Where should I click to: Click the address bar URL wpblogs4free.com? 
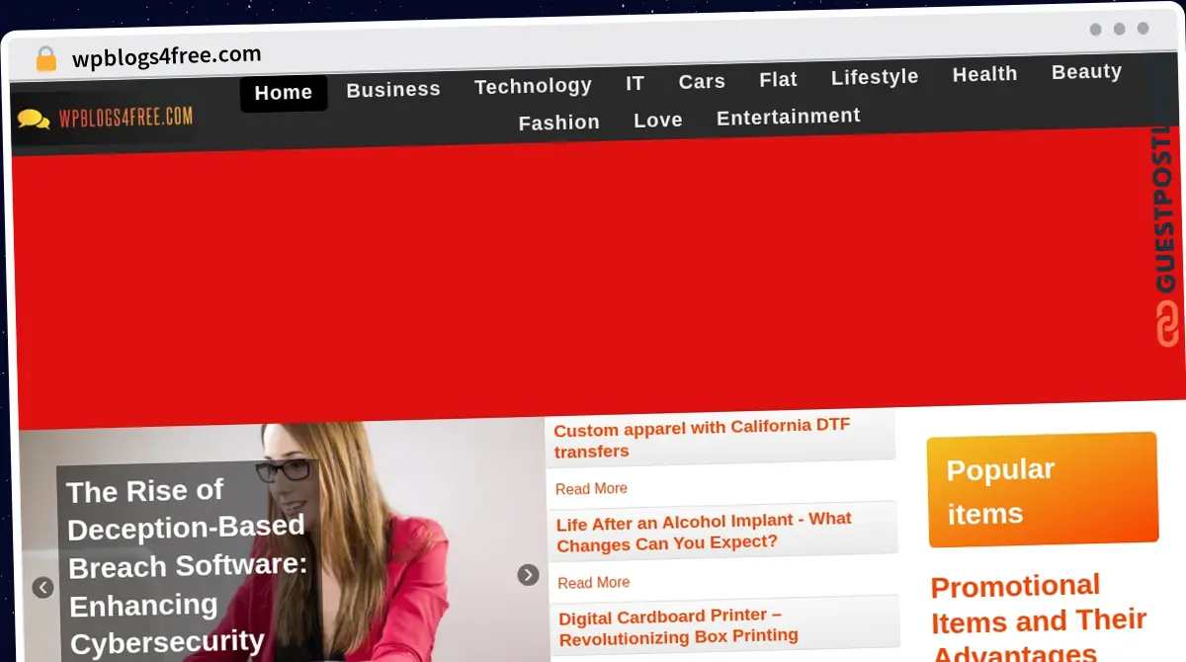coord(167,56)
